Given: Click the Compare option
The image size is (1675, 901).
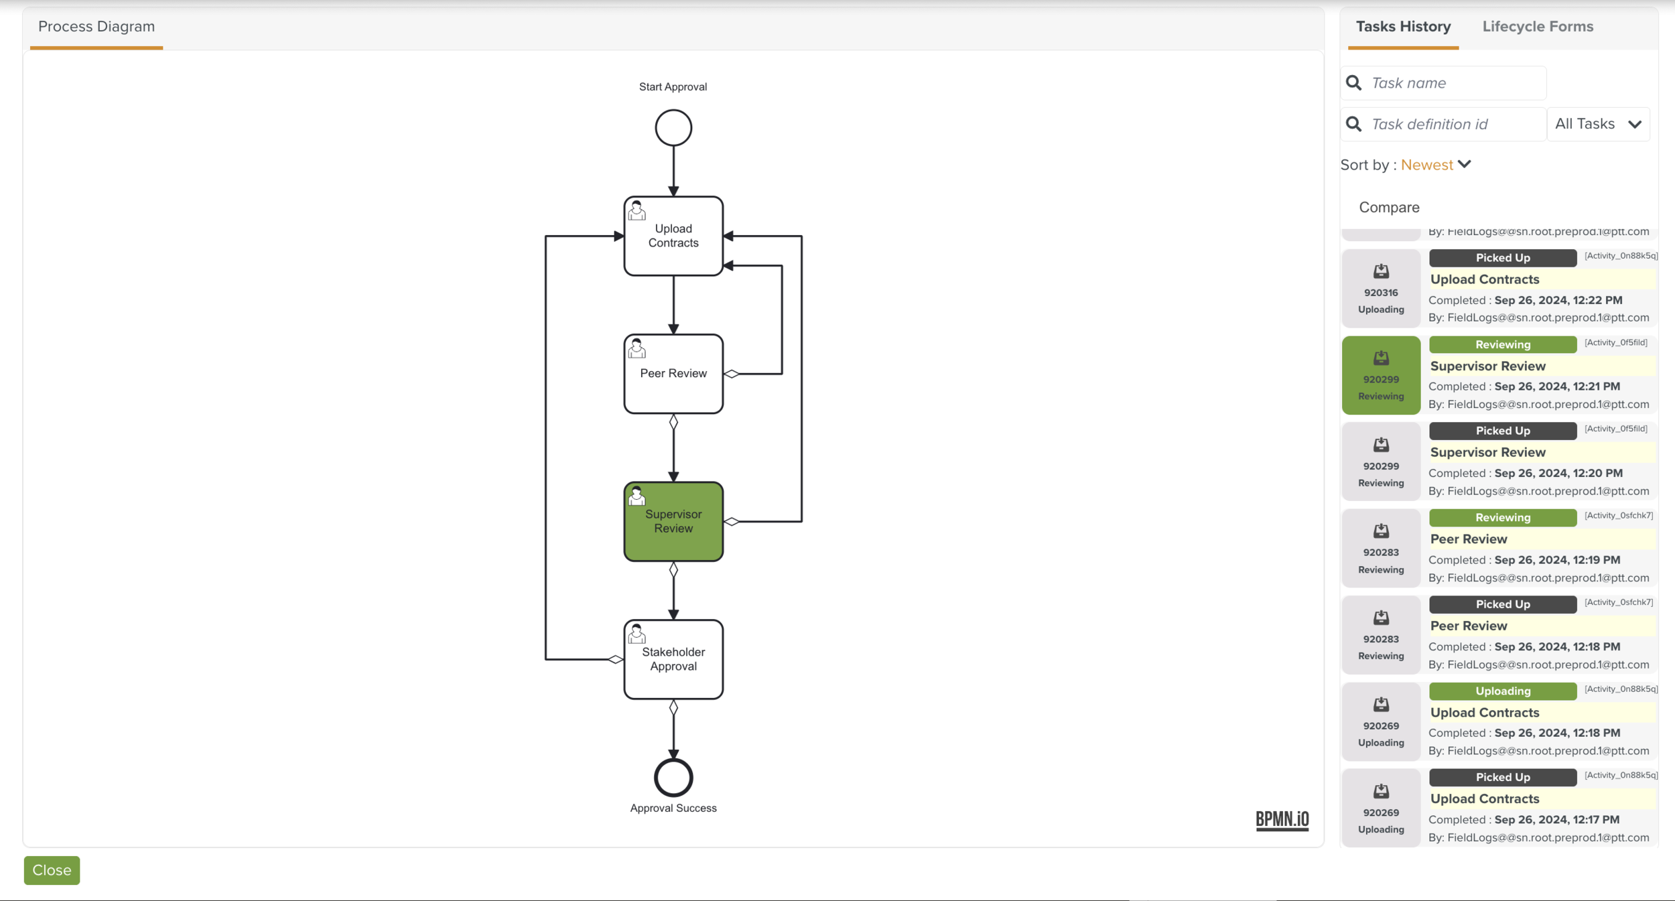Looking at the screenshot, I should tap(1389, 208).
